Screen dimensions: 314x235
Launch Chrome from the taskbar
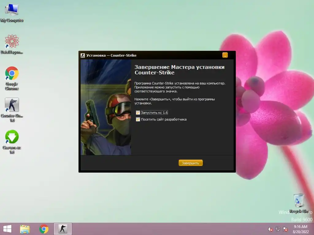tap(44, 229)
